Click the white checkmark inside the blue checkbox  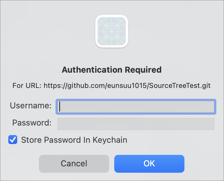[x=13, y=140]
